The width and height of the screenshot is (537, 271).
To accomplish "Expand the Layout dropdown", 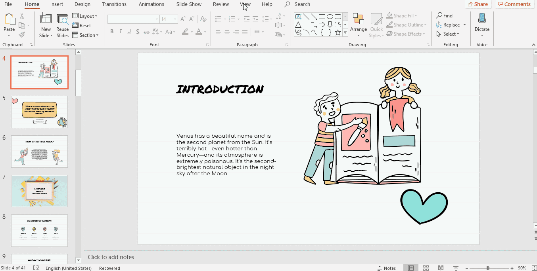I will 85,16.
